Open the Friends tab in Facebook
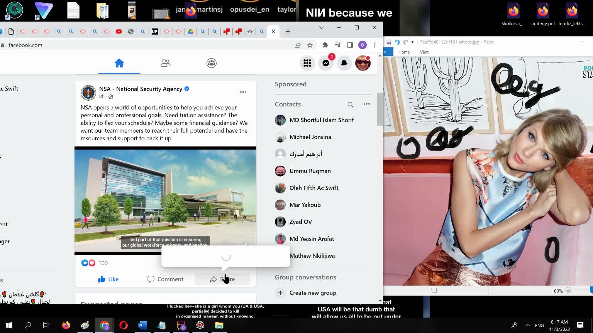The height and width of the screenshot is (333, 593). point(165,63)
